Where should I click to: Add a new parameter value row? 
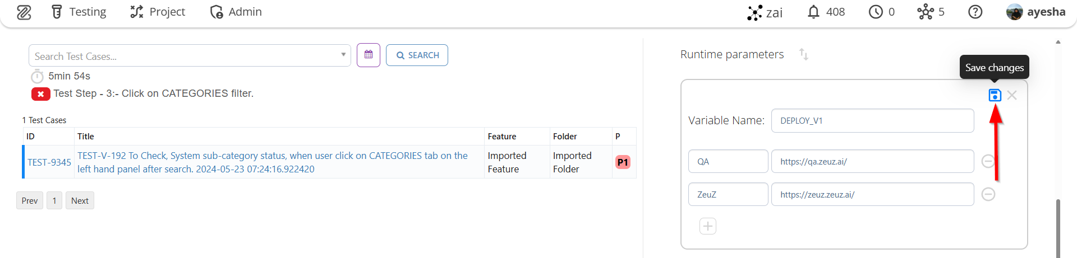[708, 226]
